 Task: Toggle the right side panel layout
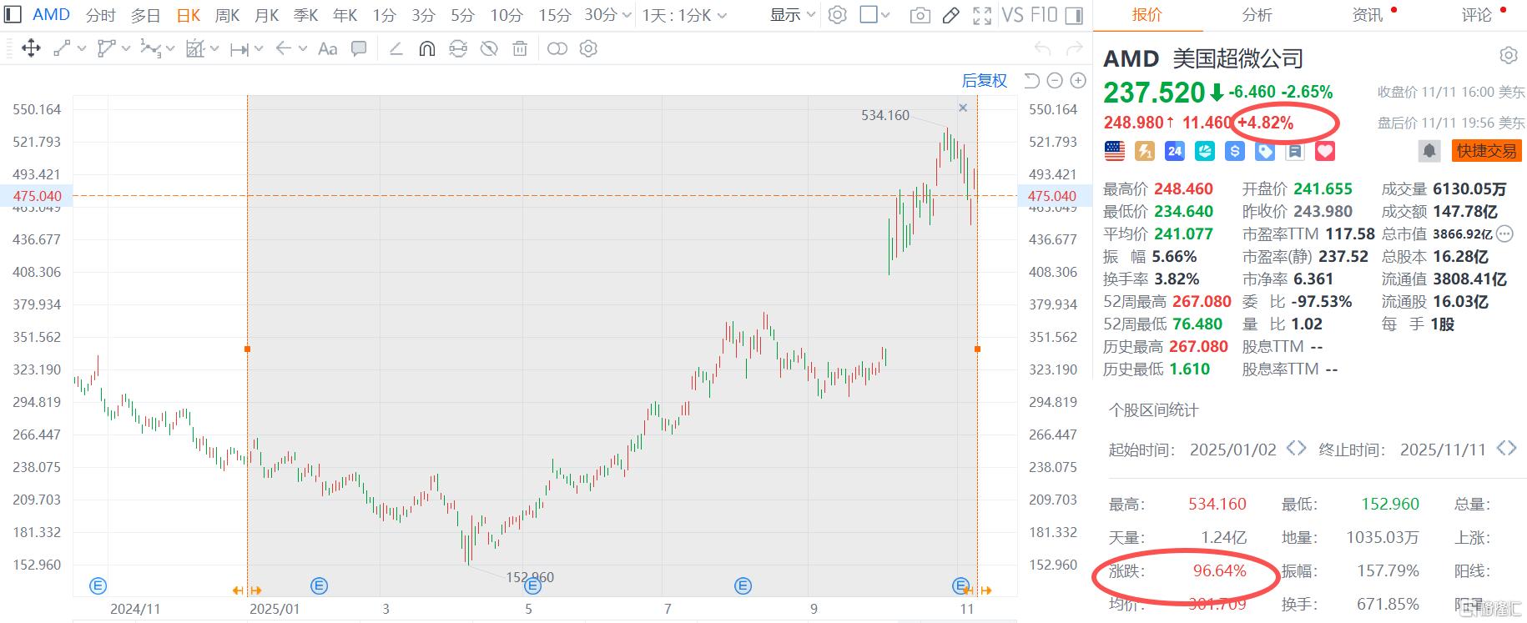(x=1075, y=15)
